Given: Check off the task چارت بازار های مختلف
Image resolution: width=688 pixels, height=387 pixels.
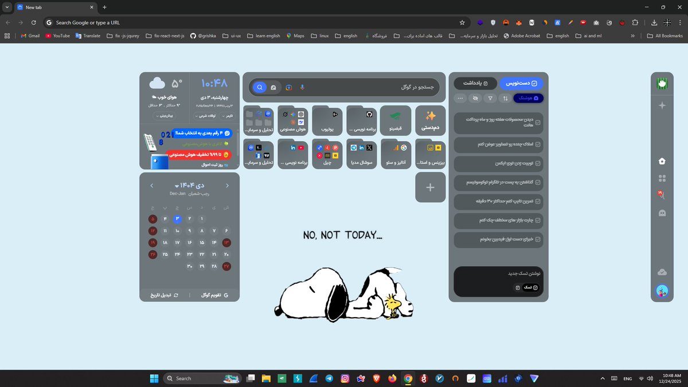Looking at the screenshot, I should click(x=537, y=220).
